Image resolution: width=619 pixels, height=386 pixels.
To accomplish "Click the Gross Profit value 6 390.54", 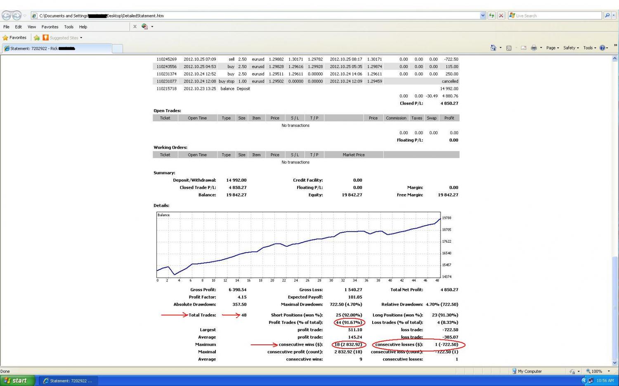I will tap(237, 290).
